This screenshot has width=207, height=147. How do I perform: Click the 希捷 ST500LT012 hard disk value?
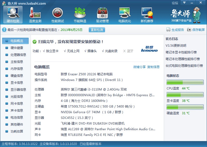(98, 107)
